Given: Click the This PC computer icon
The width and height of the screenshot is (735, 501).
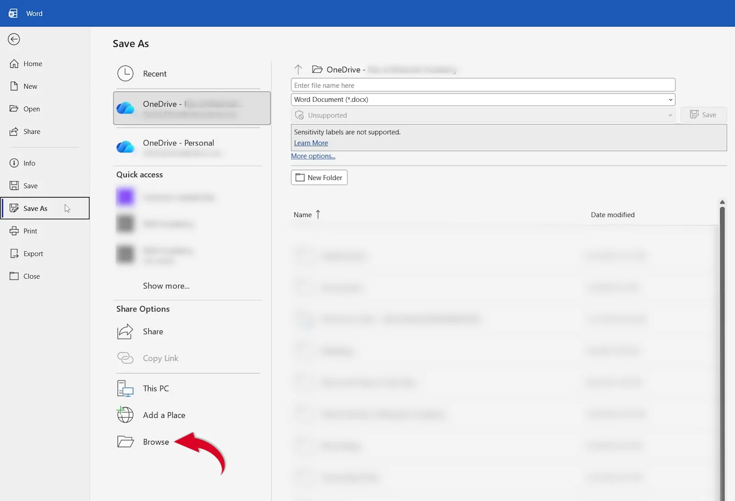Looking at the screenshot, I should point(125,388).
